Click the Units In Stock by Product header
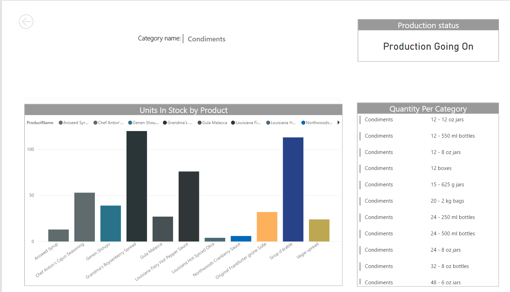The height and width of the screenshot is (292, 510). pos(183,110)
